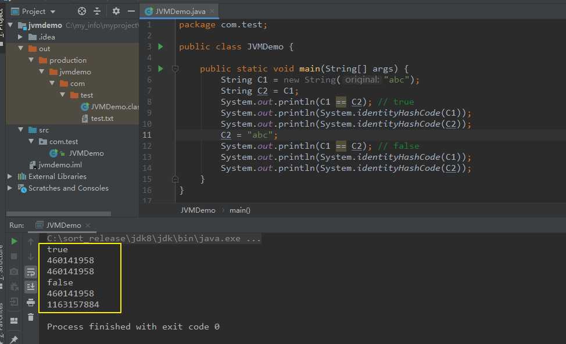Click the java.exe command line in console

pyautogui.click(x=154, y=238)
